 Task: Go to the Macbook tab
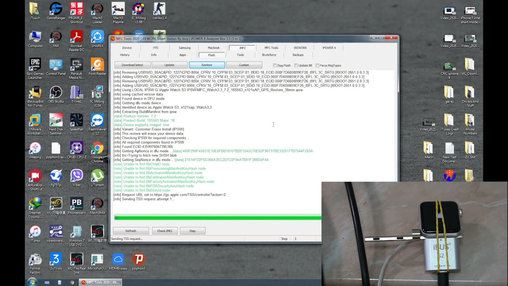coord(214,48)
